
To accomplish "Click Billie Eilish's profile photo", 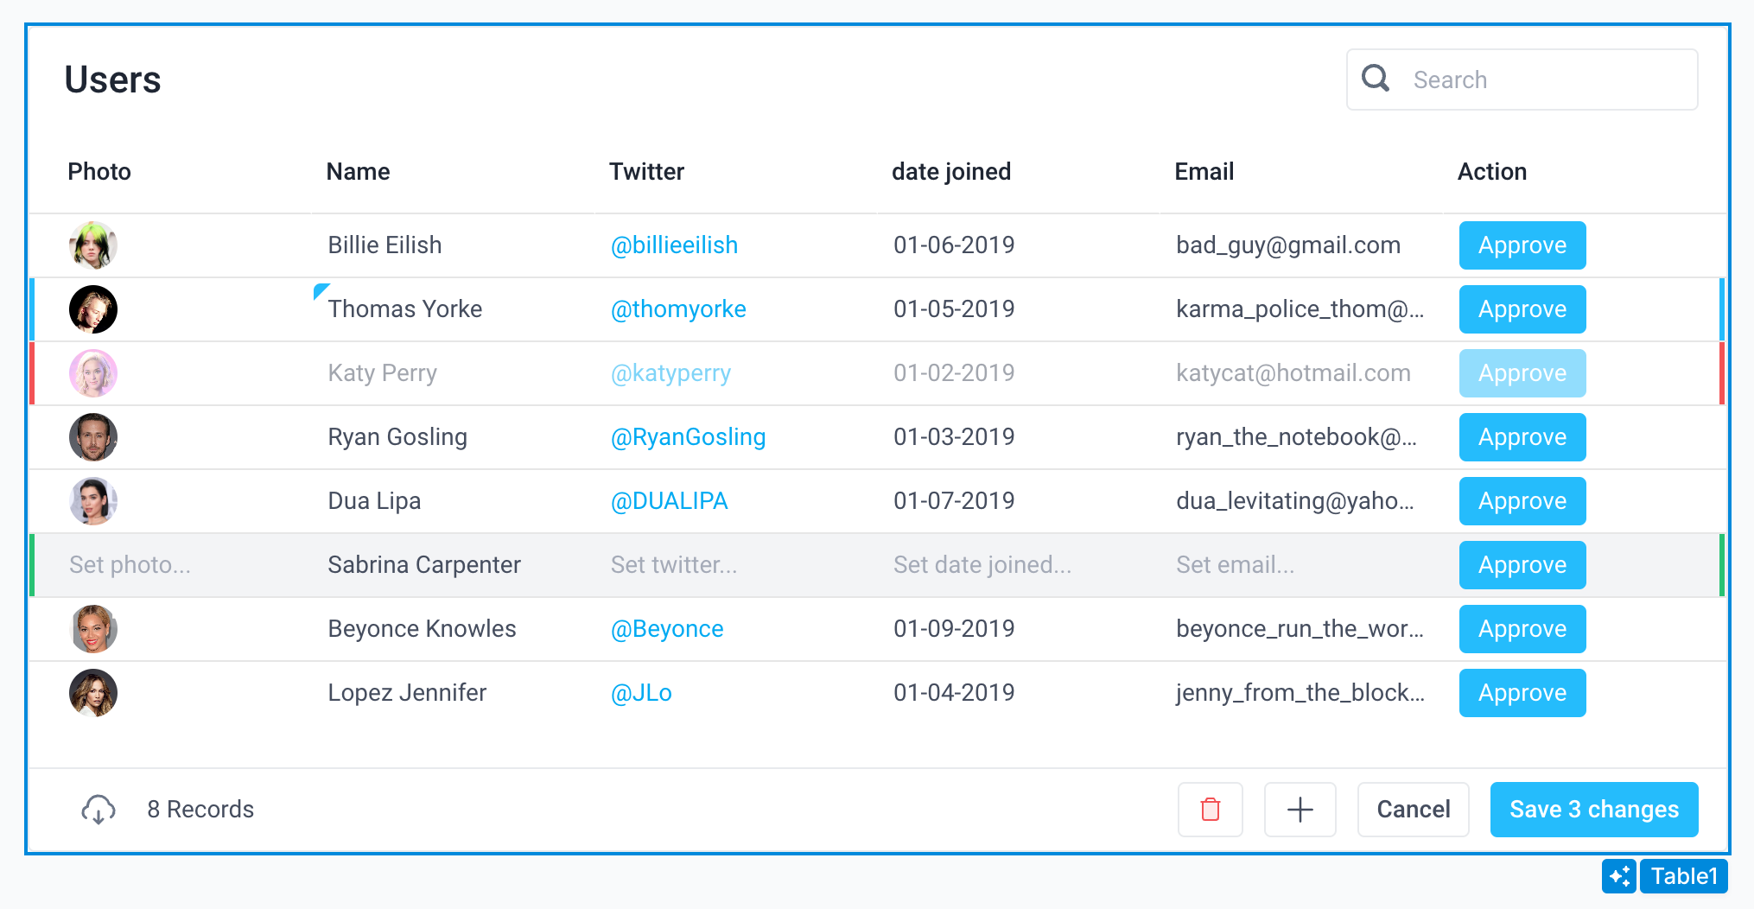I will (93, 245).
